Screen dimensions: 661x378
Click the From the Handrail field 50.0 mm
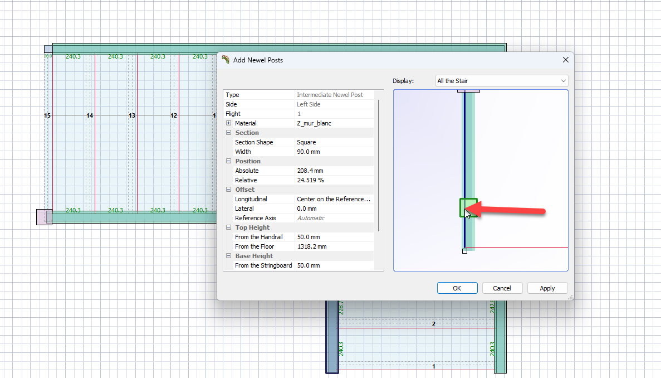(334, 237)
